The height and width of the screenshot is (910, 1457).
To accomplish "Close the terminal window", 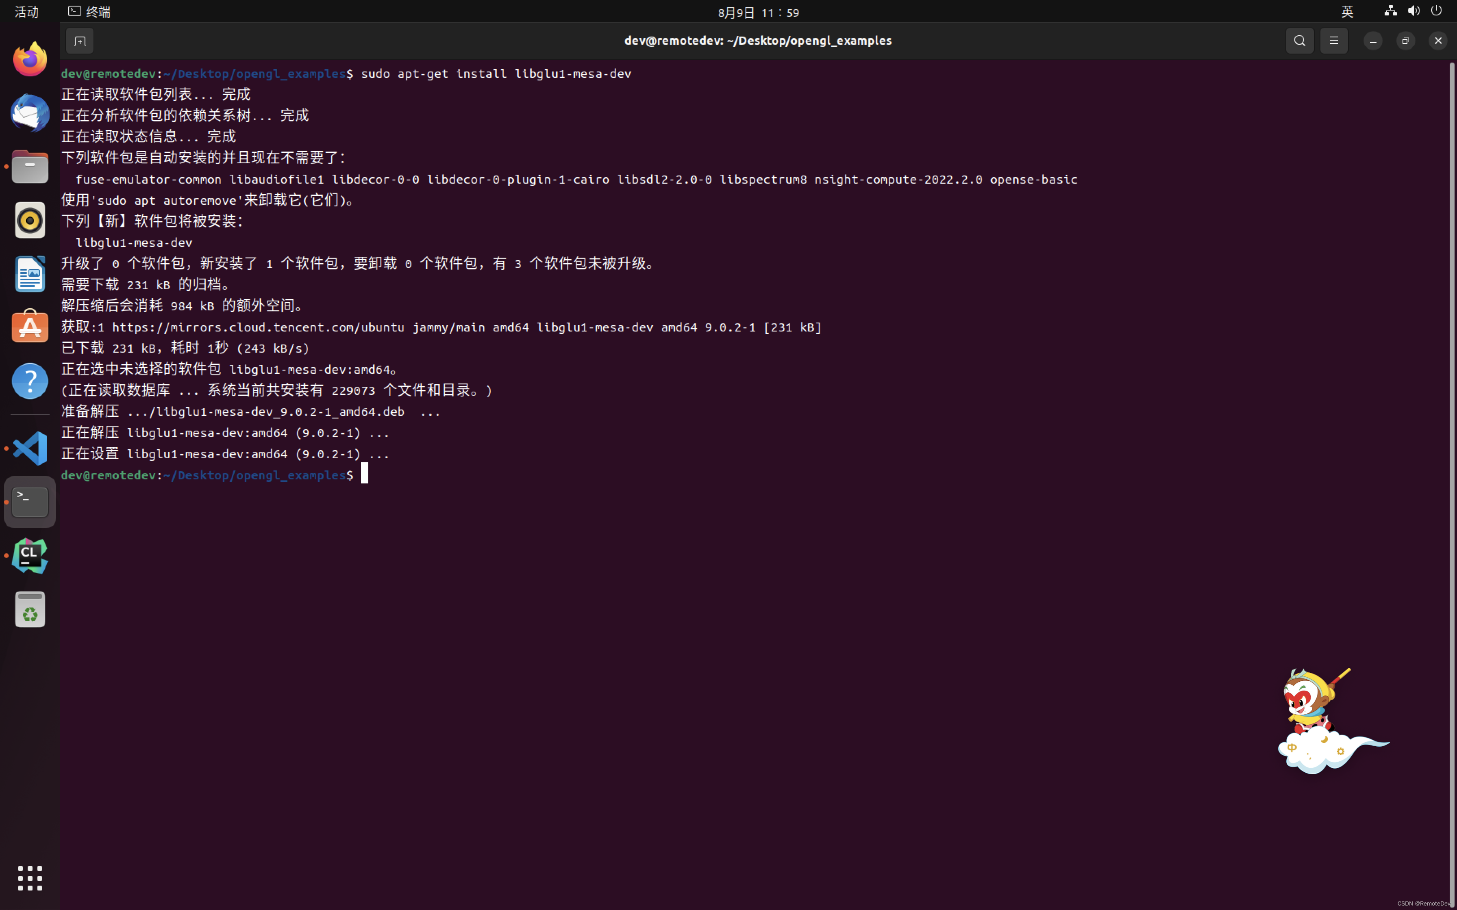I will point(1438,41).
